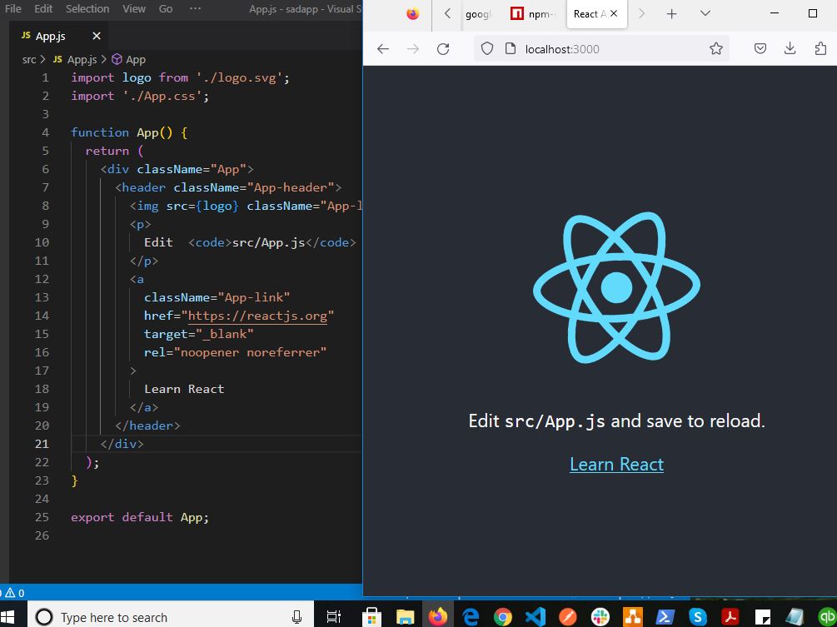Open the Firefox downloads panel

[x=790, y=49]
